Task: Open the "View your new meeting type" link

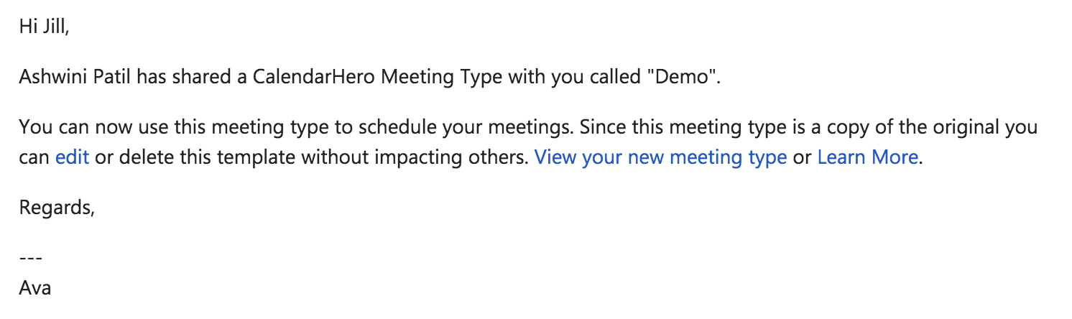Action: [660, 157]
